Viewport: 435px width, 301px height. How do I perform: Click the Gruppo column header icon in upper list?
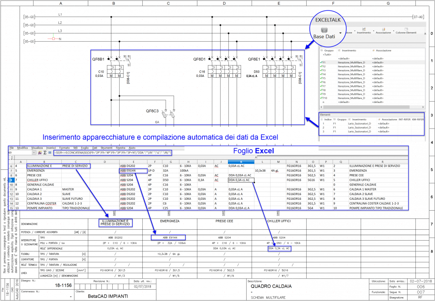[321, 51]
